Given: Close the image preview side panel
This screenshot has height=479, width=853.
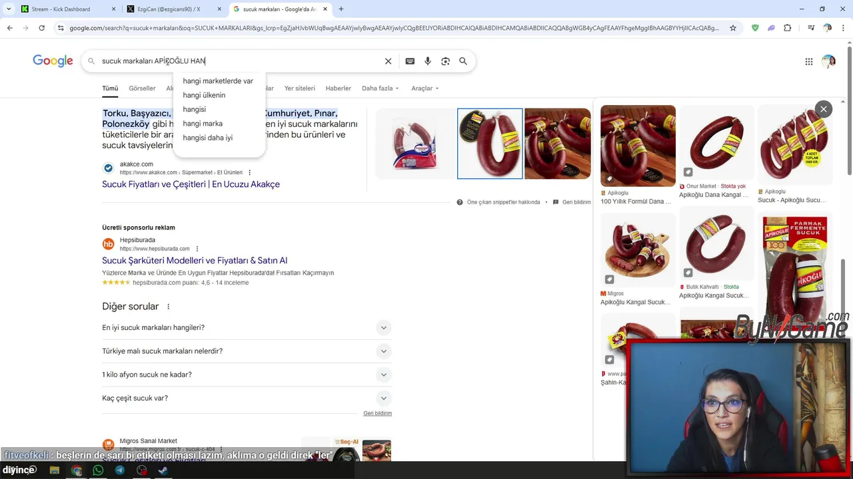Looking at the screenshot, I should coord(824,109).
